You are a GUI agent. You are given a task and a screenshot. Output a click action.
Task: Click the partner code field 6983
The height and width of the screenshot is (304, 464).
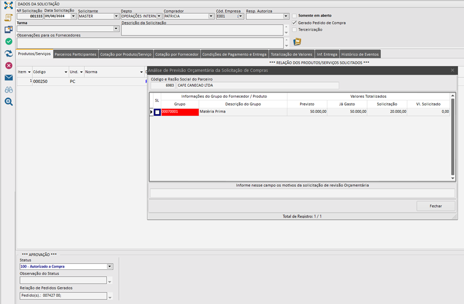163,85
